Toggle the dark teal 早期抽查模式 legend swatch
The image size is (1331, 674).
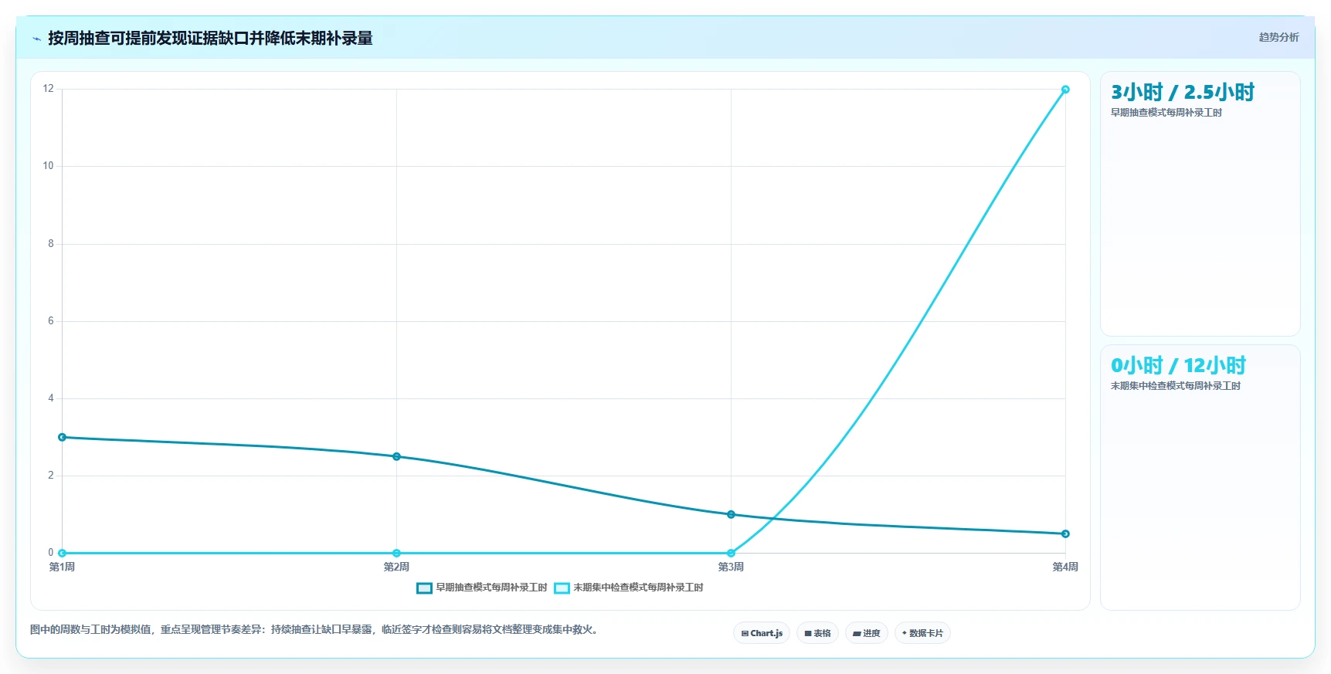pyautogui.click(x=424, y=588)
